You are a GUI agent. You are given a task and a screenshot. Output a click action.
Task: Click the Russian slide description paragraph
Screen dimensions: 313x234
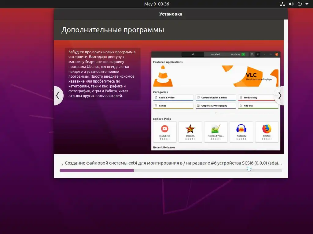102,74
